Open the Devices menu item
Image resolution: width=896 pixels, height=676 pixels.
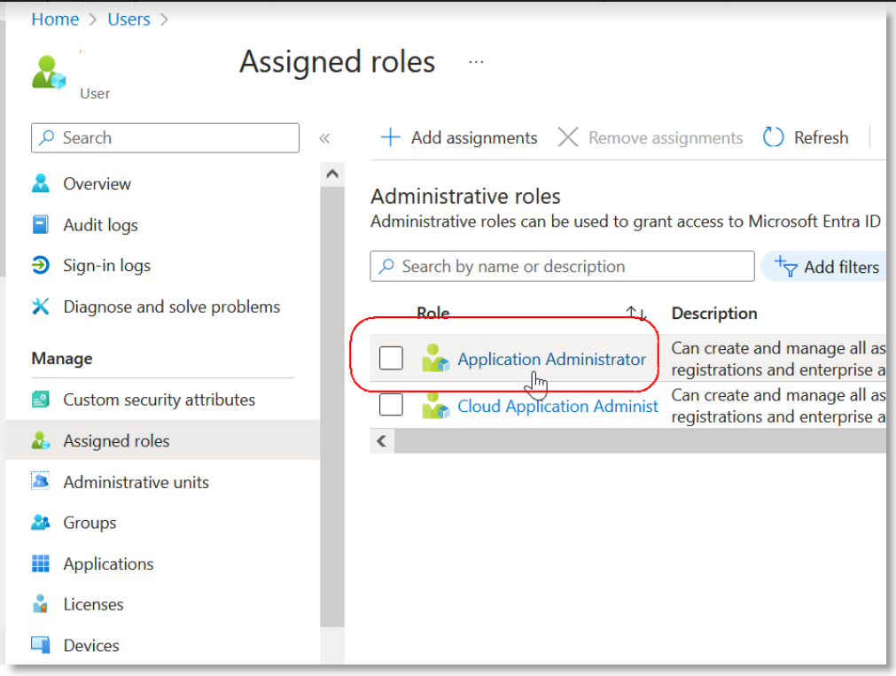pos(90,645)
